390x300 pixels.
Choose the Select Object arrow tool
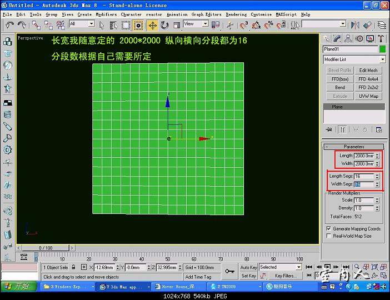(x=102, y=25)
